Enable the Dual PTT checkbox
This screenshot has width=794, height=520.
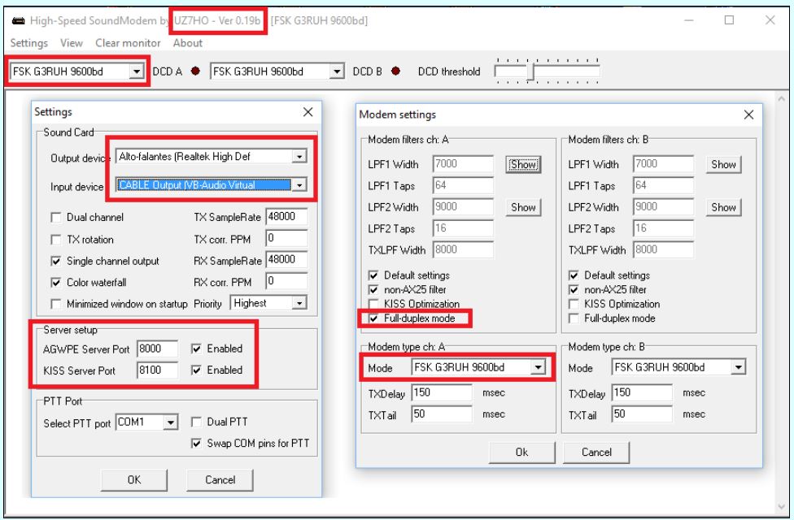[196, 422]
